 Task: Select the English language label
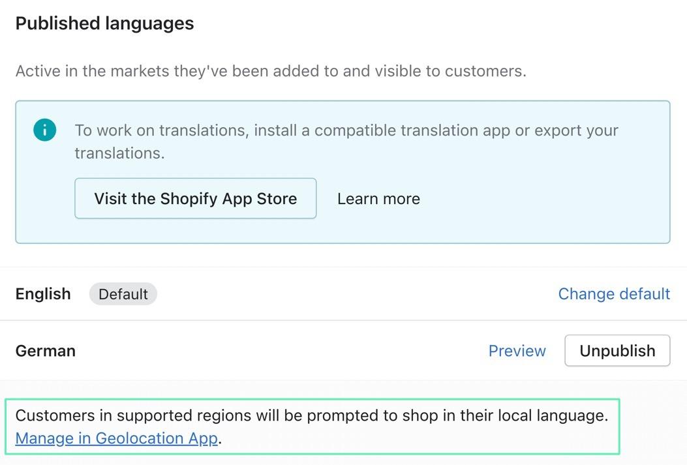point(43,294)
